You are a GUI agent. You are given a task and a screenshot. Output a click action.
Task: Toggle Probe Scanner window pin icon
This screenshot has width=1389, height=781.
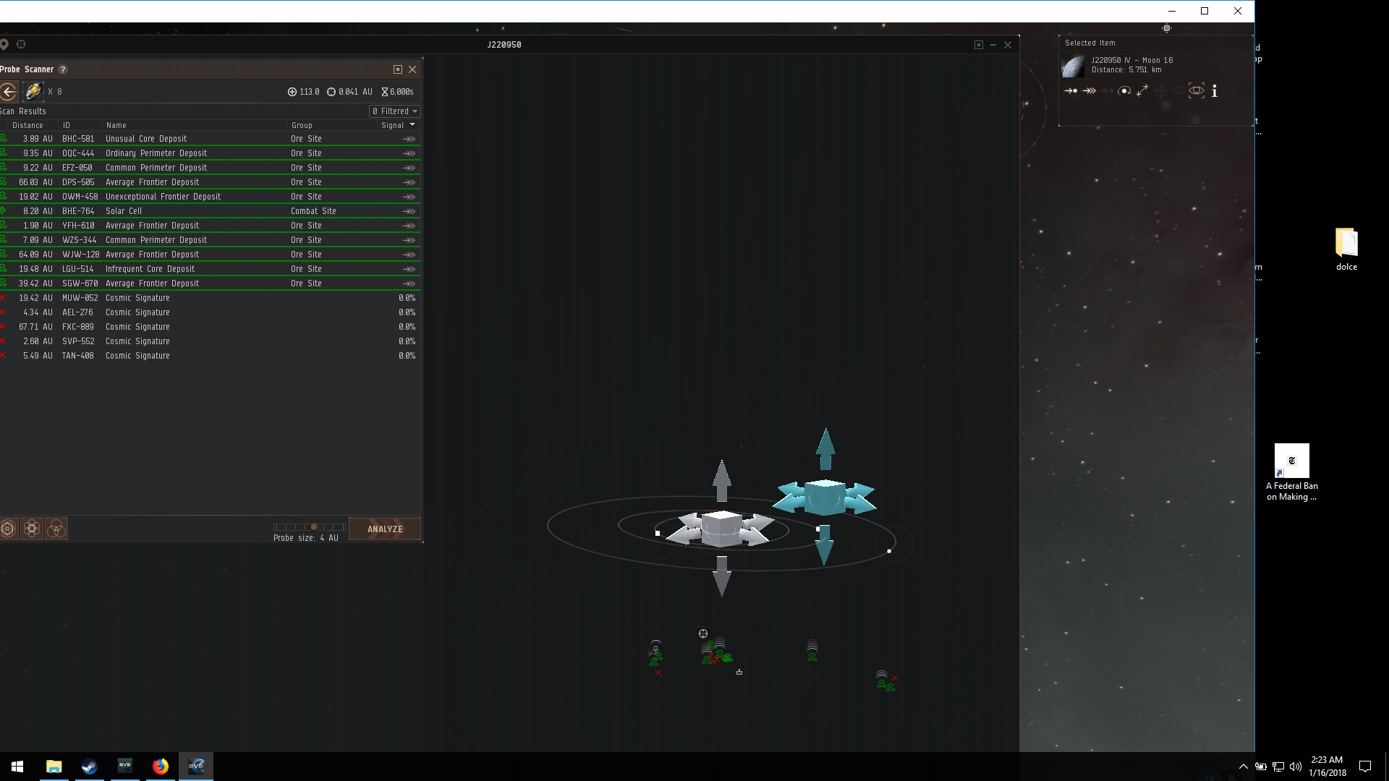tap(397, 69)
